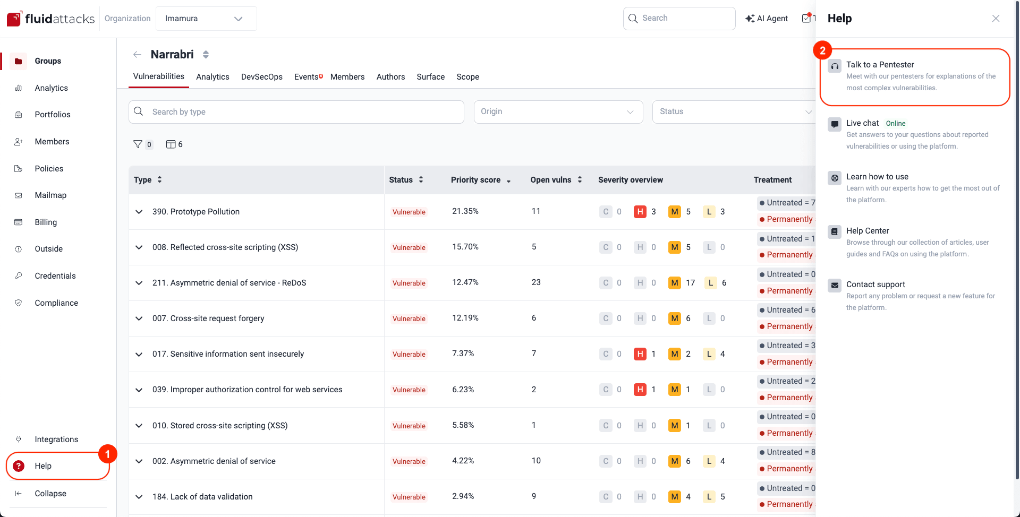Switch to the DevSecOps tab

click(262, 77)
